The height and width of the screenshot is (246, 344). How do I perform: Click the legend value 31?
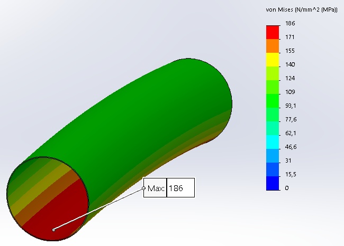288,160
